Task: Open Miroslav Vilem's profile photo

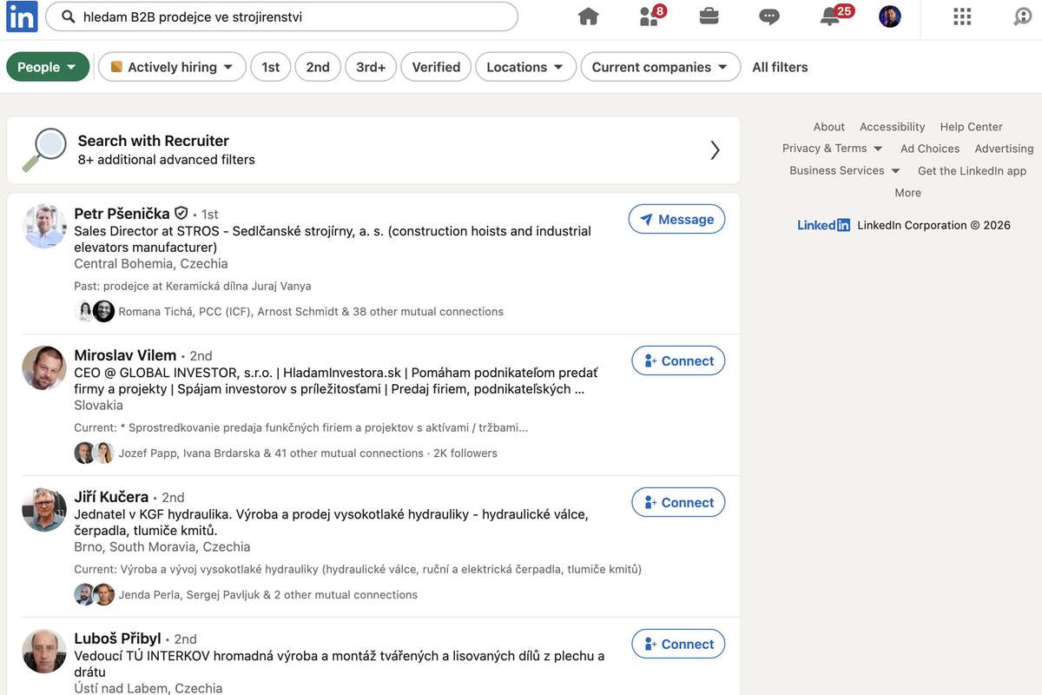Action: [44, 368]
